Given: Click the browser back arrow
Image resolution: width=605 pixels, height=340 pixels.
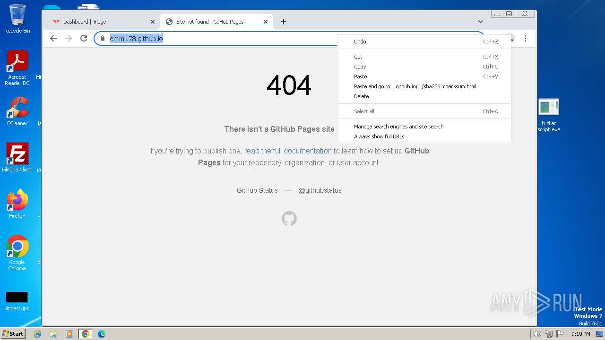Looking at the screenshot, I should tap(53, 38).
